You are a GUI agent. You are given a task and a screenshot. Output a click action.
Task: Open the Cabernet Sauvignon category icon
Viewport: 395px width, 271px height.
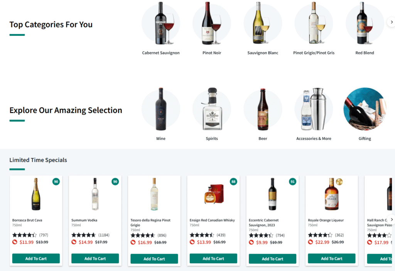pos(161,24)
